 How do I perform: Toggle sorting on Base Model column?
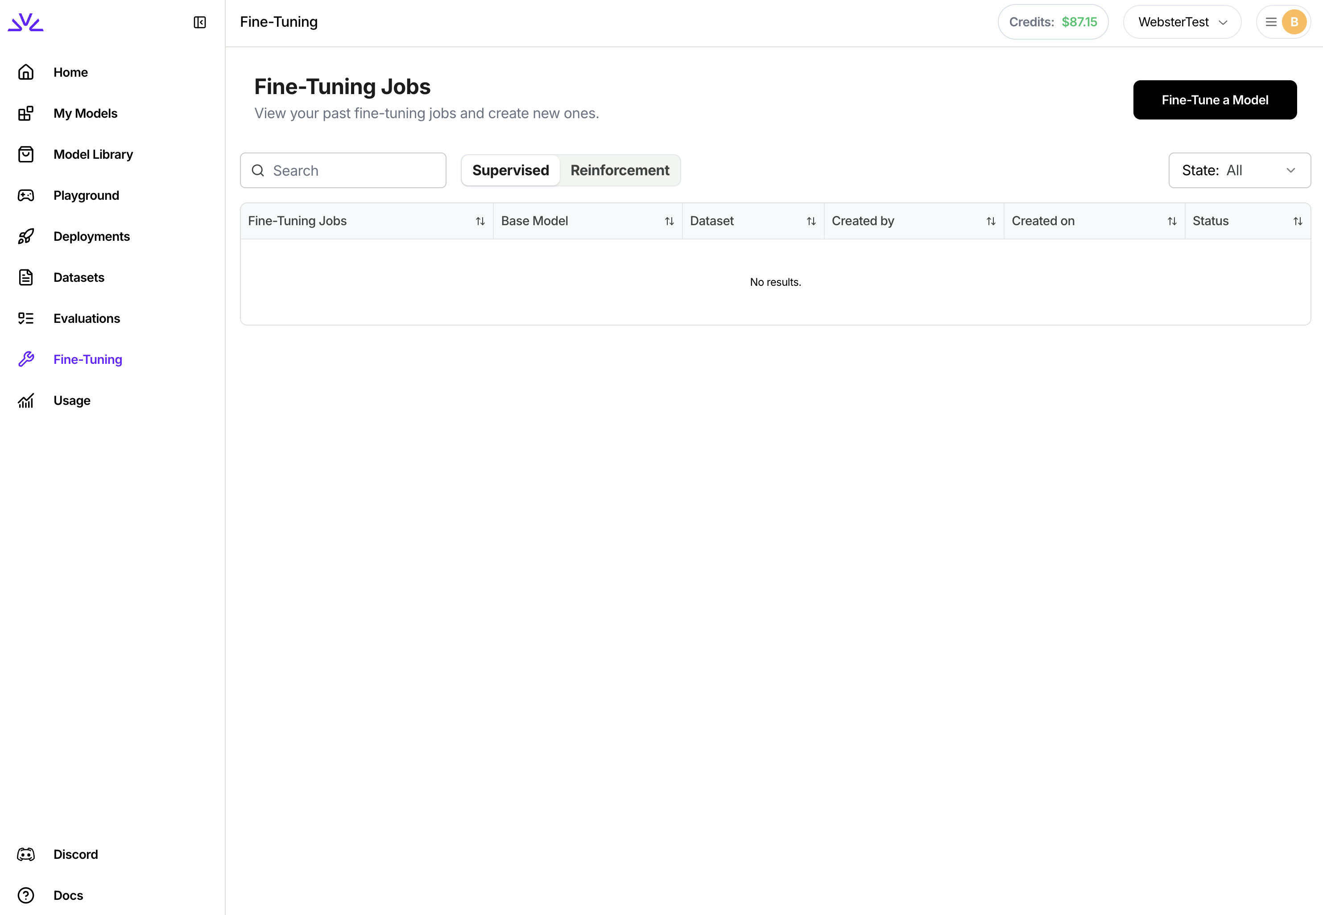point(669,221)
